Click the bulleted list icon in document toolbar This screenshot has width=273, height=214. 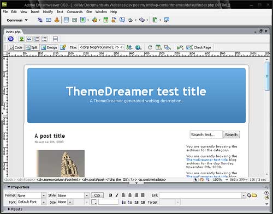[44, 39]
